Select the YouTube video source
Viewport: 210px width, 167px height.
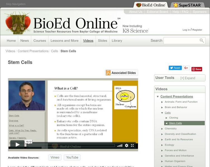point(72,157)
